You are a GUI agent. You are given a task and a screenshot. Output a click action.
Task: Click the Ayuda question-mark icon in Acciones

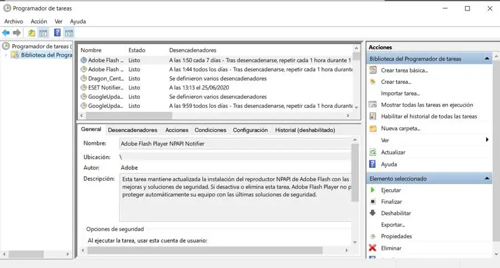coord(372,164)
